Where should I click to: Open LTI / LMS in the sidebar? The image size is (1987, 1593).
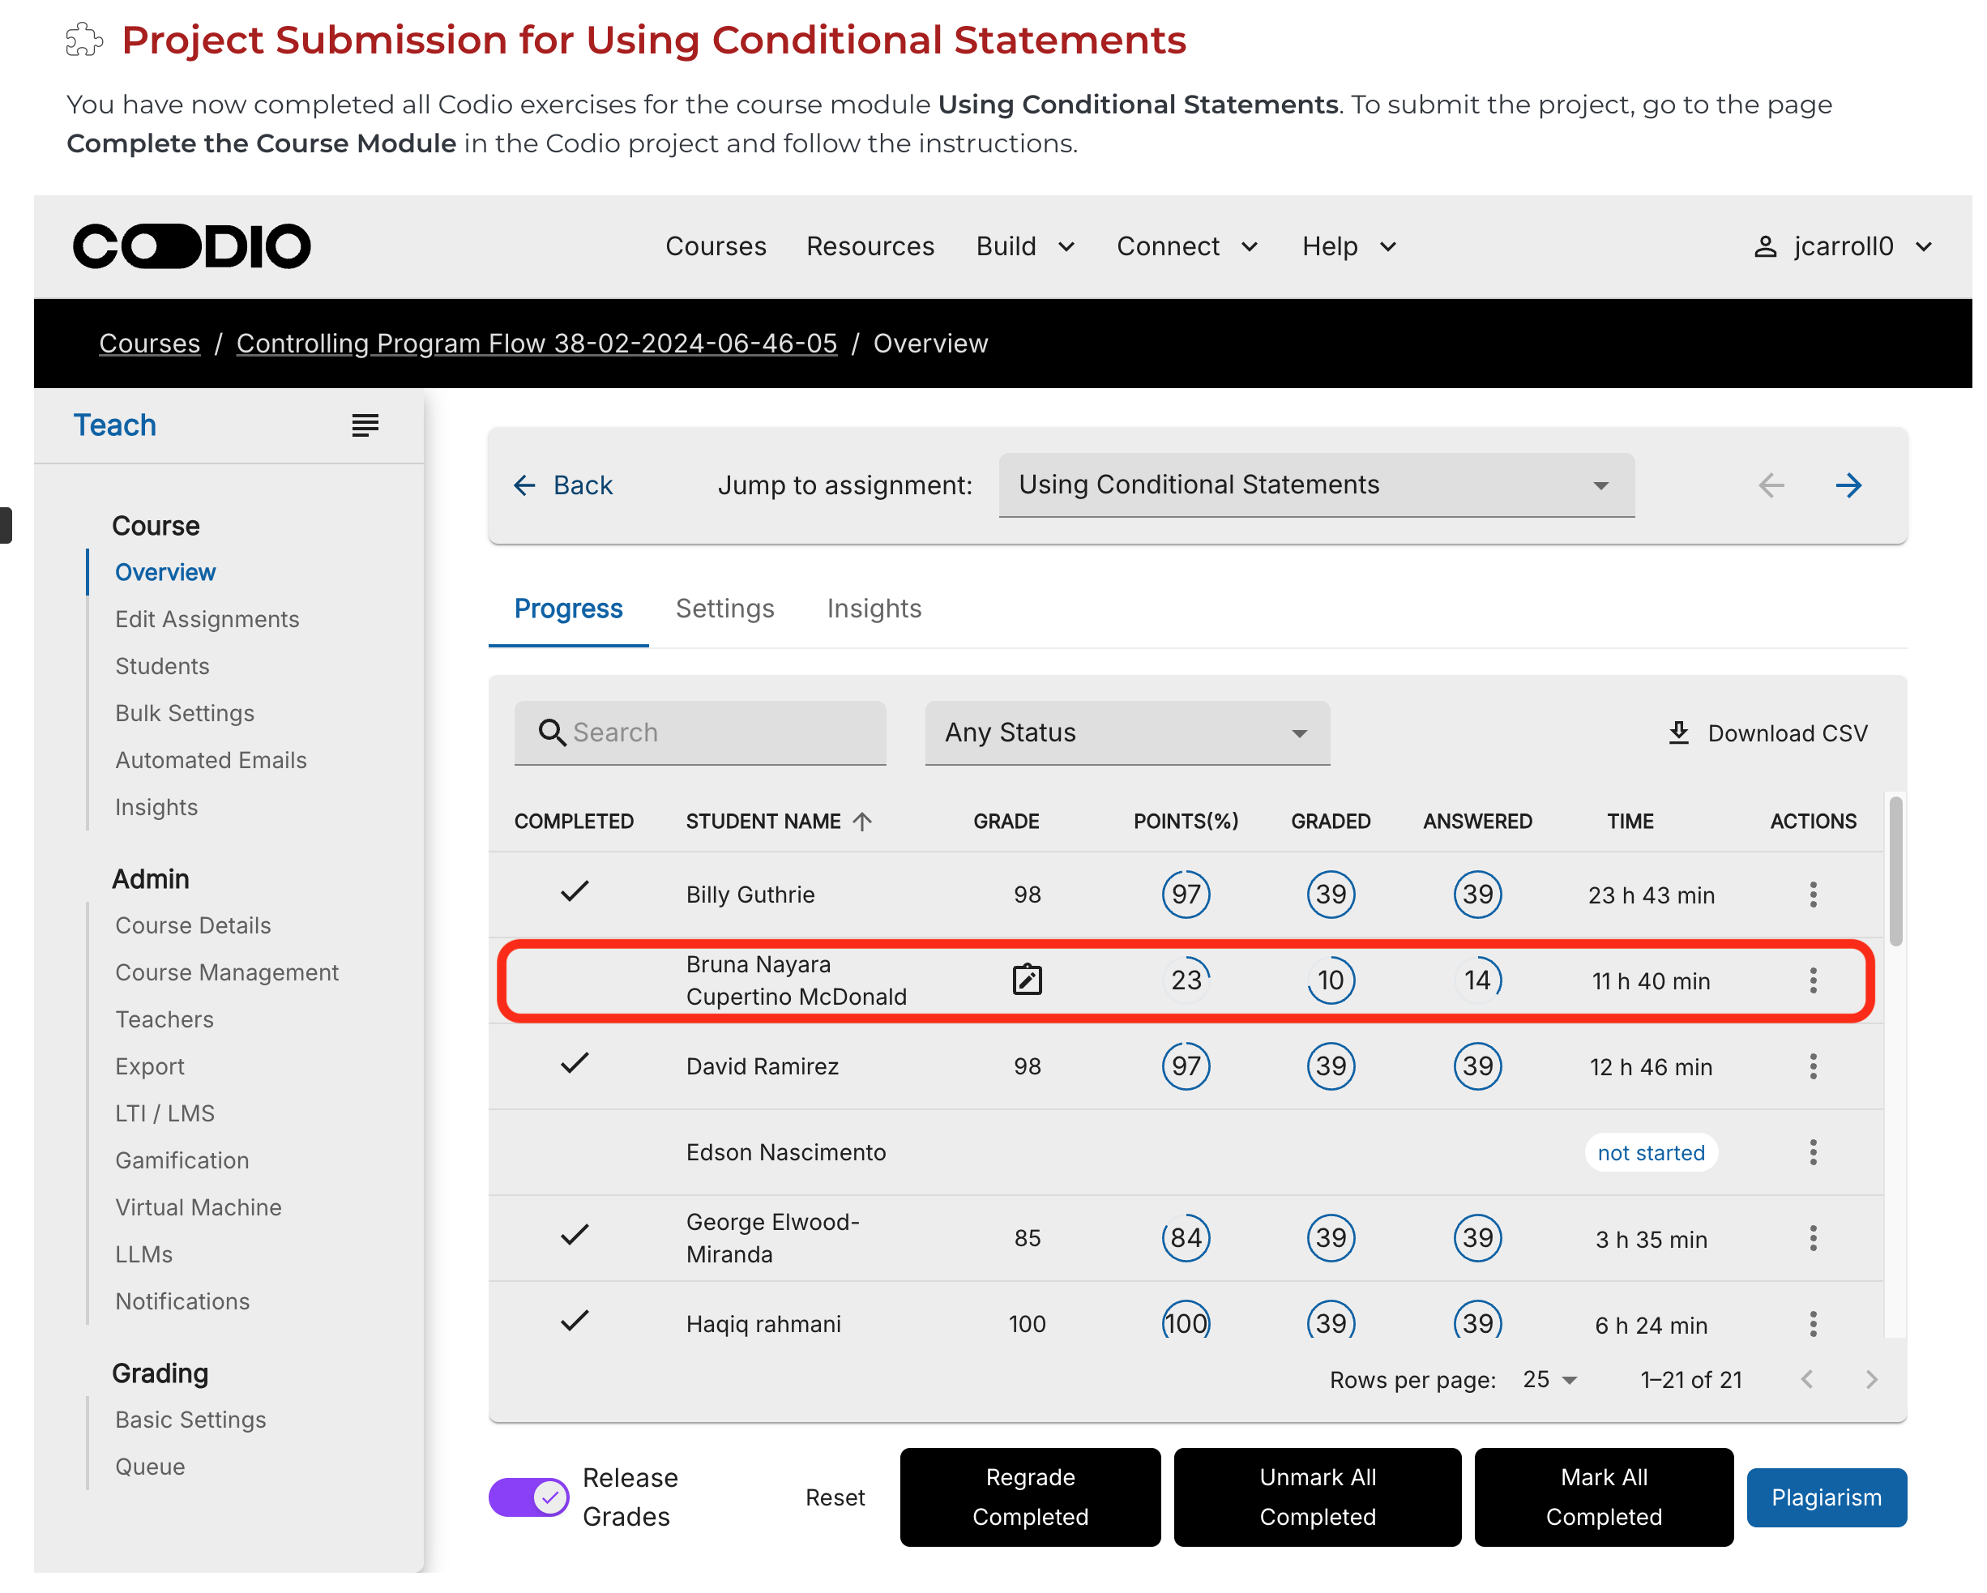[165, 1113]
